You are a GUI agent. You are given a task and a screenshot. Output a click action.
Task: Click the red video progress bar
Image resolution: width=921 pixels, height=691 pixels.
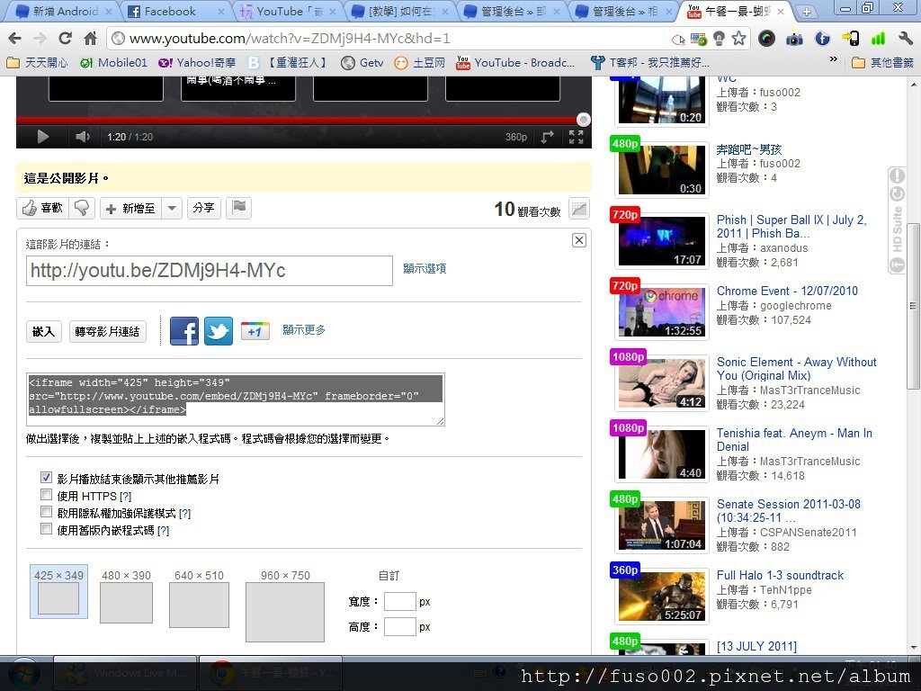[297, 120]
